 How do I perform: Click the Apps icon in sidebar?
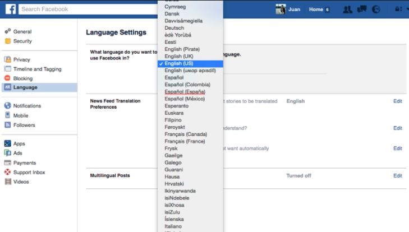7,143
